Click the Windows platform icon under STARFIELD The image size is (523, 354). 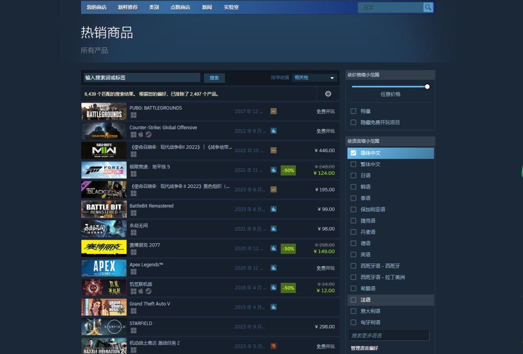(x=134, y=330)
